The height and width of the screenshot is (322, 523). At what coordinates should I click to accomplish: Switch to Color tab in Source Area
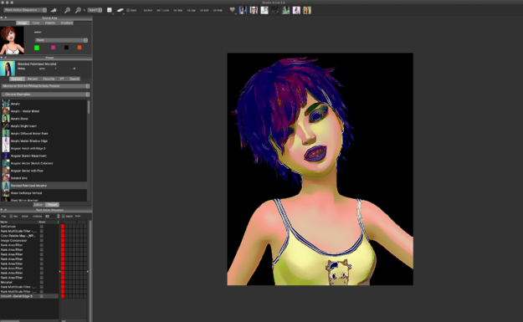coord(36,23)
